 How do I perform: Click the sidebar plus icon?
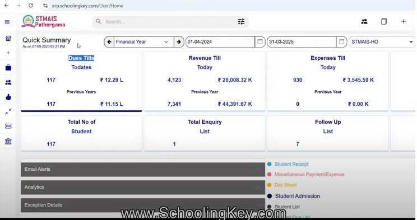[x=8, y=53]
